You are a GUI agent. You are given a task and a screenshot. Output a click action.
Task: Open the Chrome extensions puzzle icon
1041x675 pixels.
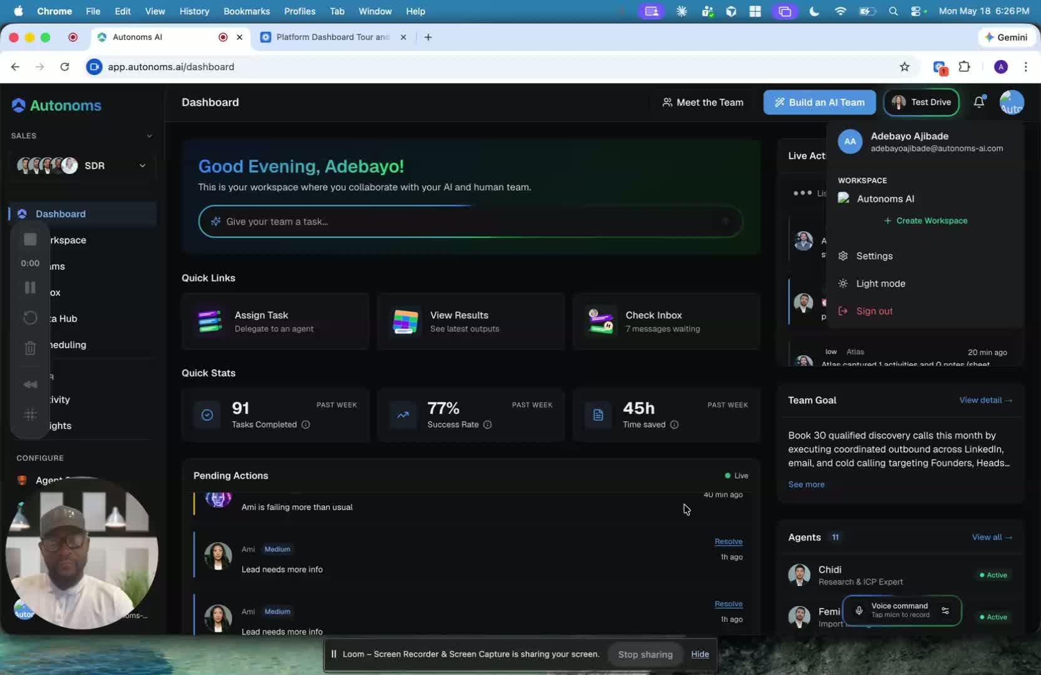point(965,67)
